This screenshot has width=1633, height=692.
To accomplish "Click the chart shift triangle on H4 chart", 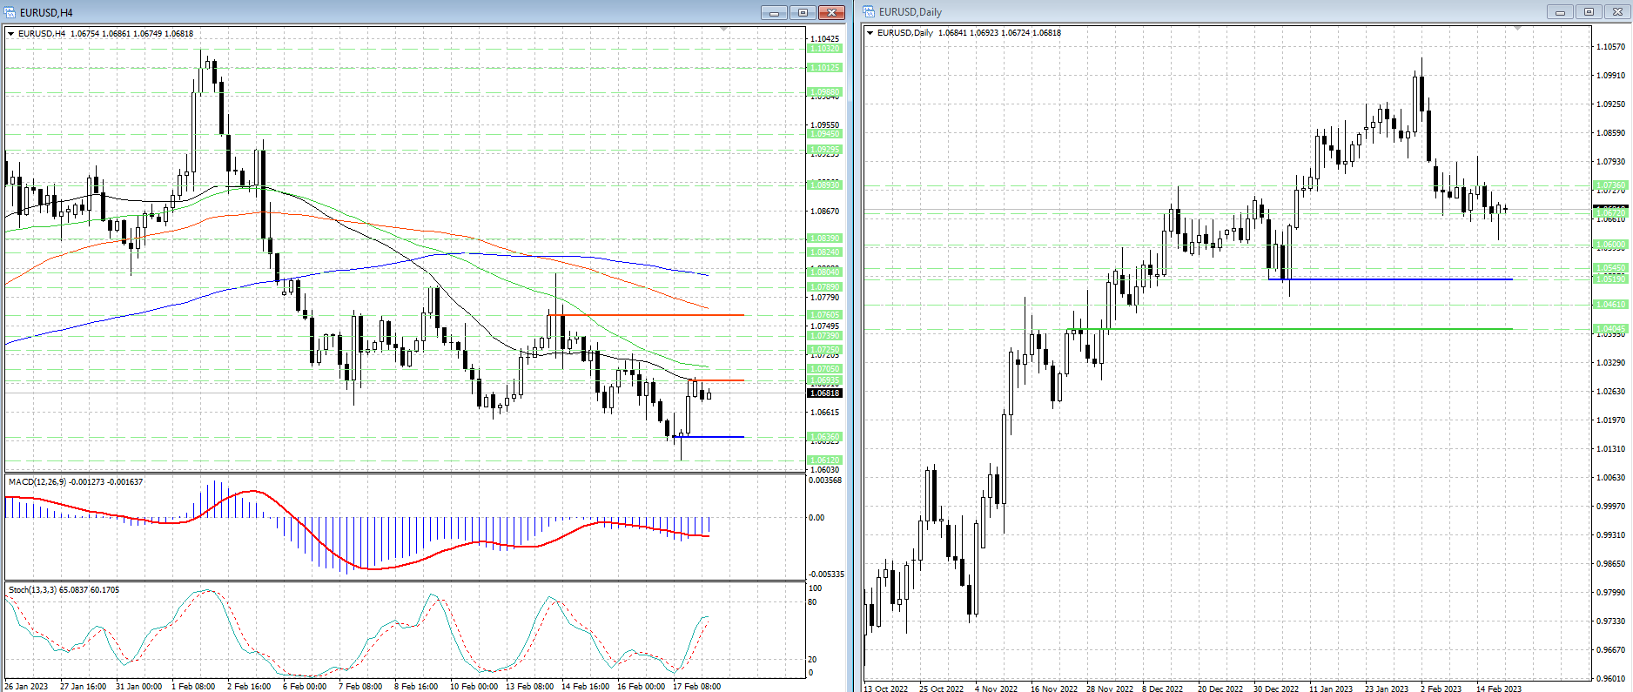I will (x=724, y=30).
